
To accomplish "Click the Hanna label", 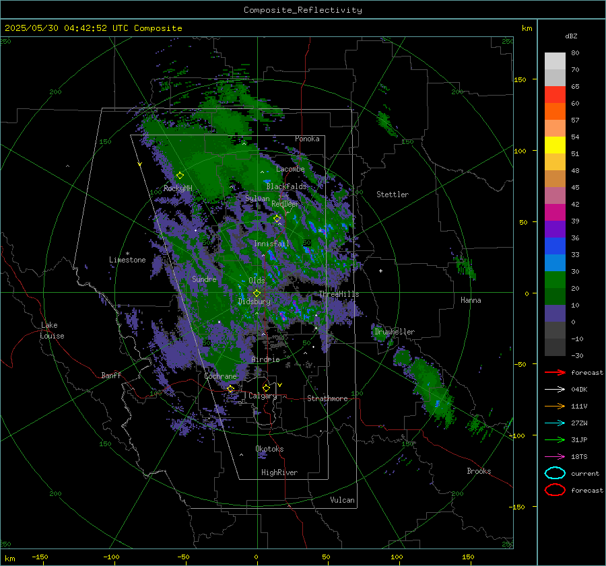I will tap(471, 300).
